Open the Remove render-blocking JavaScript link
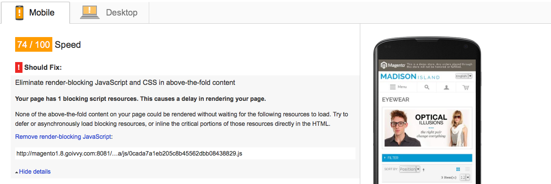This screenshot has height=184, width=551. [x=63, y=137]
